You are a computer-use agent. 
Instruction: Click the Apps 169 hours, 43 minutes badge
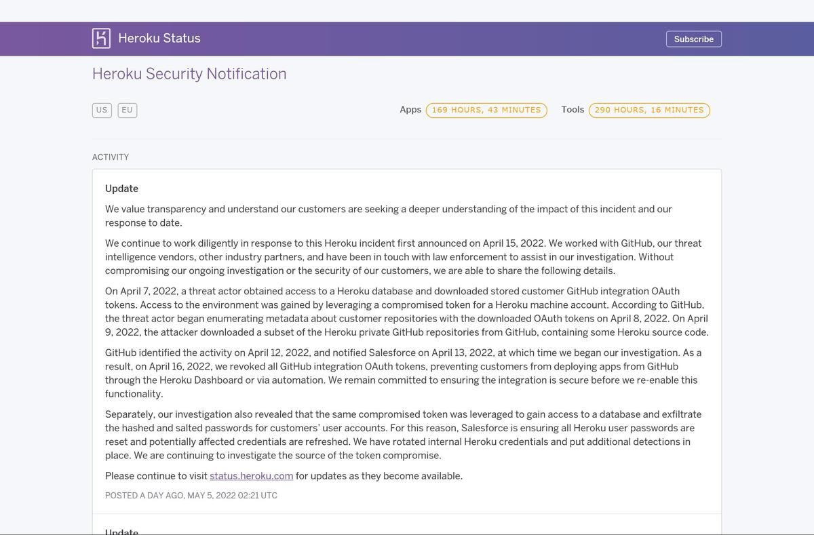click(x=486, y=110)
